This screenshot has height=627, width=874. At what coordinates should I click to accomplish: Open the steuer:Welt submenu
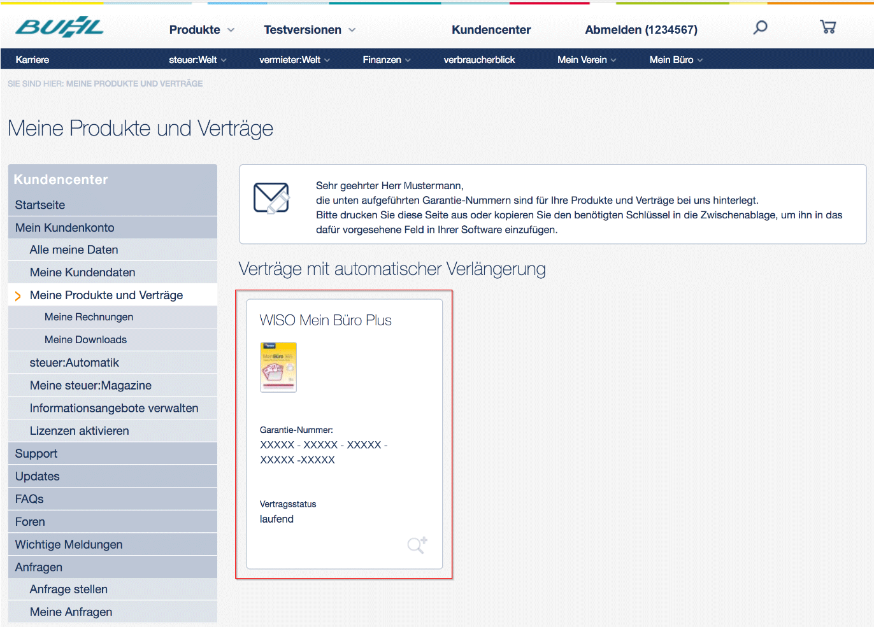click(197, 60)
